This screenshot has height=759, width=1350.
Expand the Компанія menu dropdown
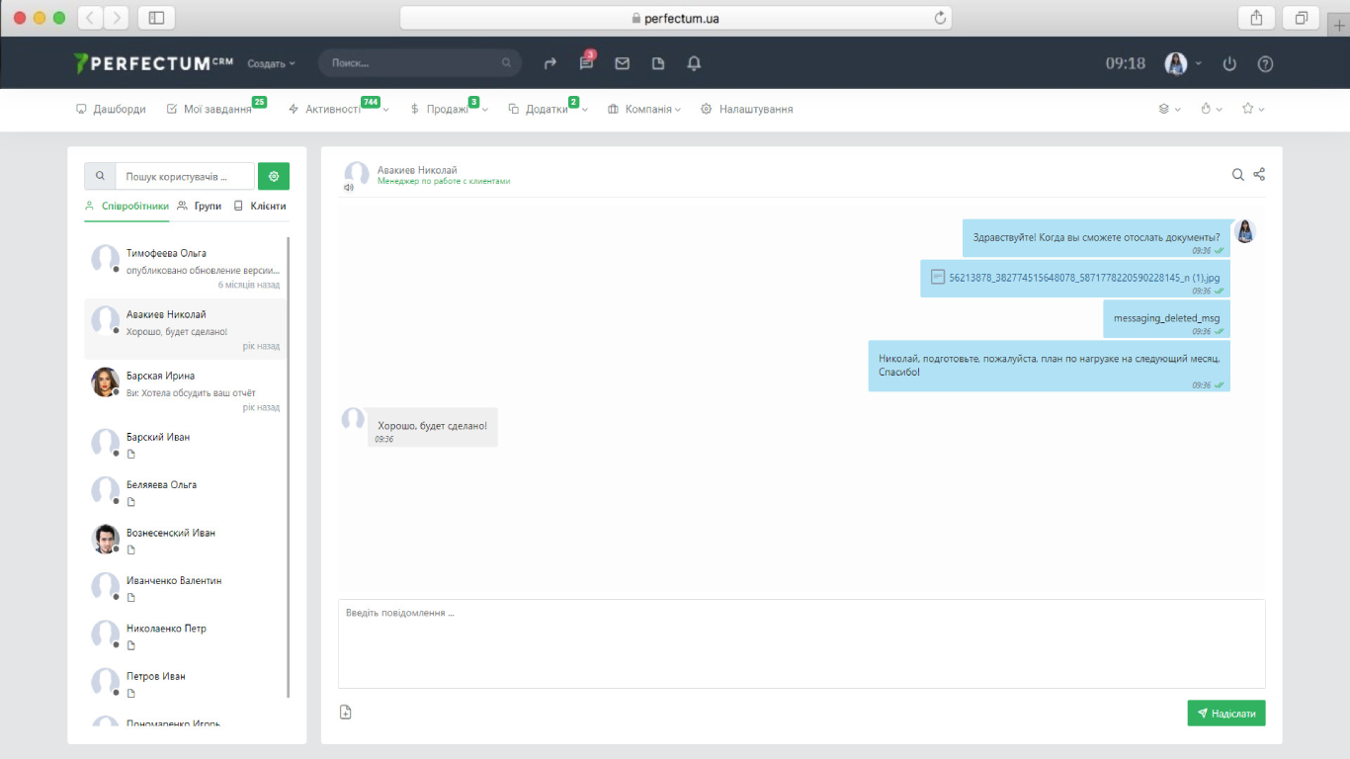point(643,110)
